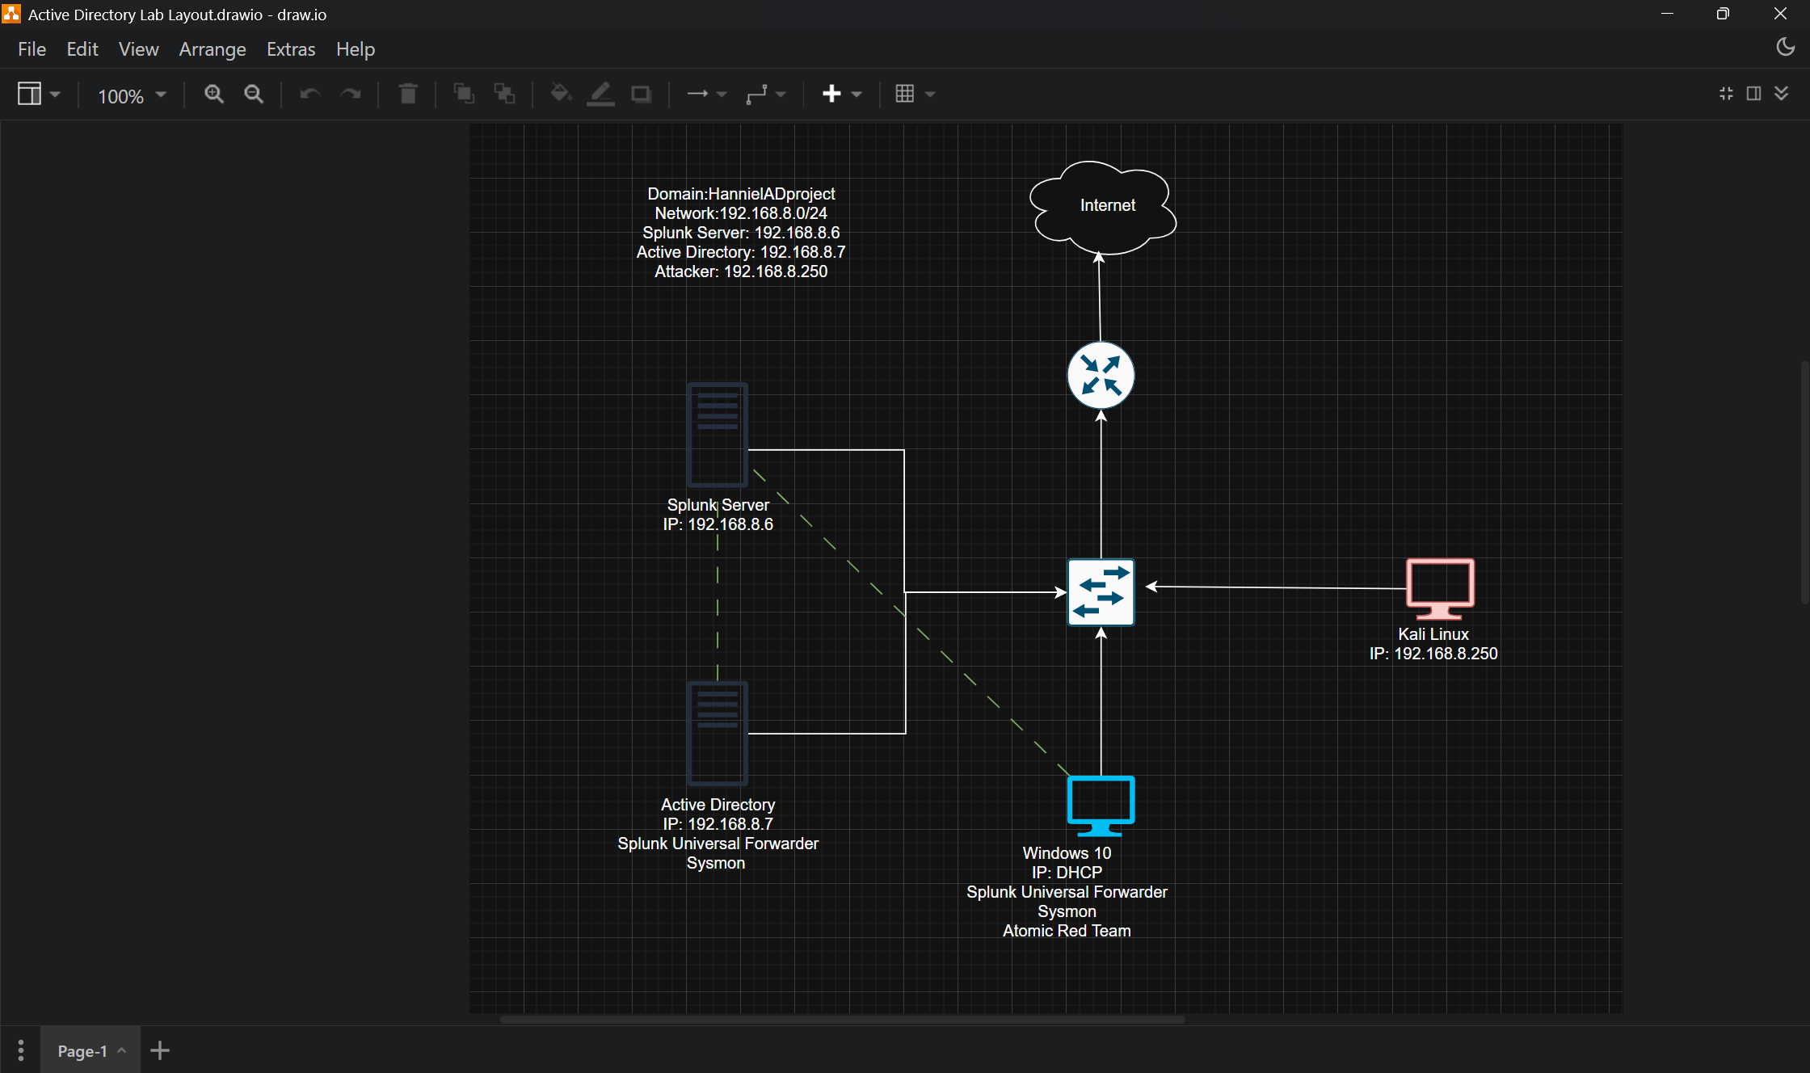The image size is (1810, 1073).
Task: Click the Active Directory IP: 192.168.8.7 label
Action: pyautogui.click(x=718, y=824)
